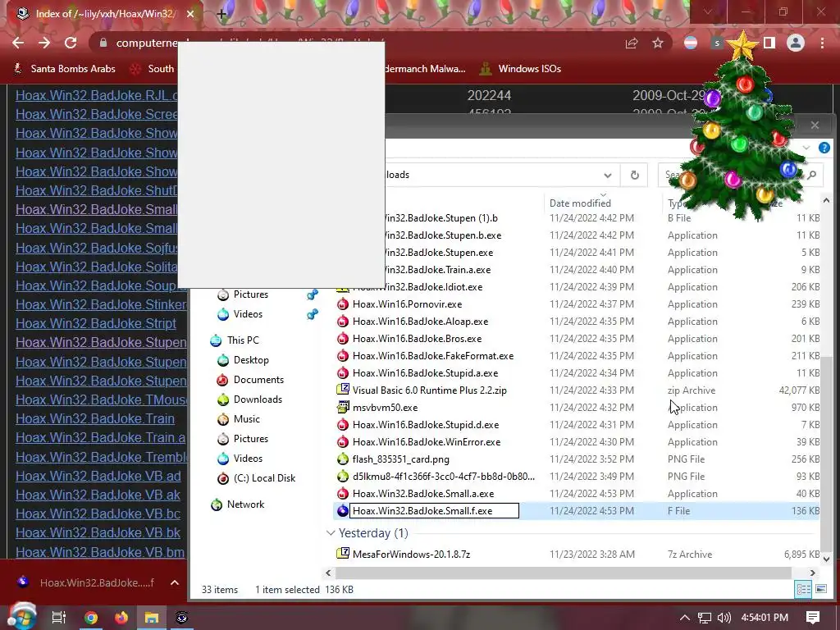Open Hoax.Win32.BadJoke.Stript link
The width and height of the screenshot is (840, 630).
point(96,323)
